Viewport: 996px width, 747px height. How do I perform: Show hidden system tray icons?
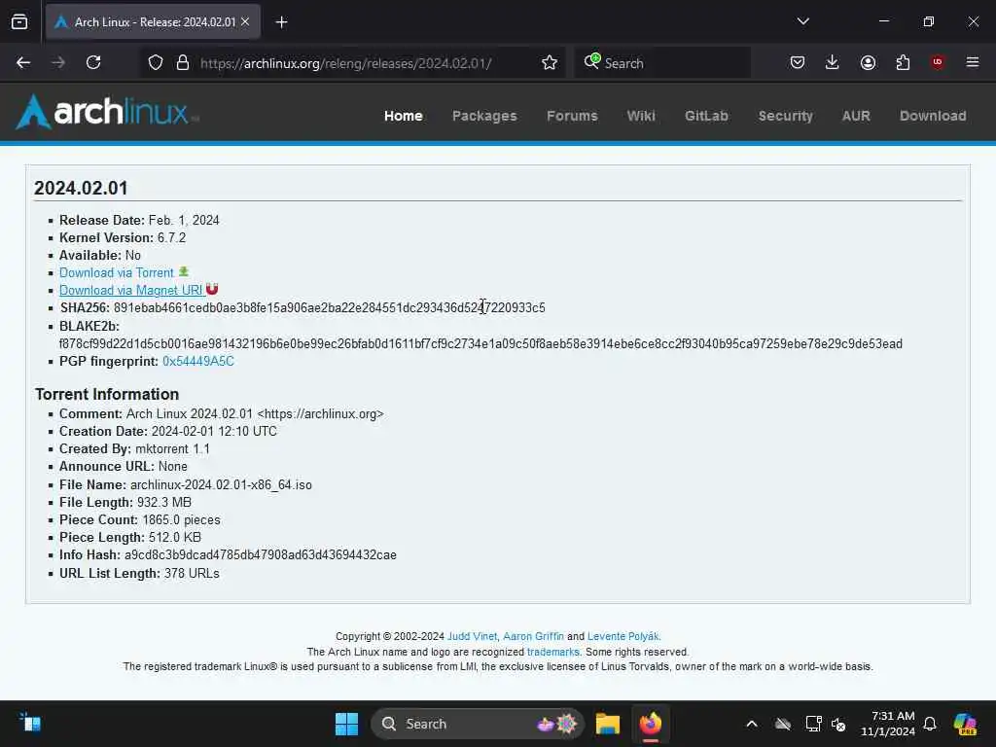(752, 724)
